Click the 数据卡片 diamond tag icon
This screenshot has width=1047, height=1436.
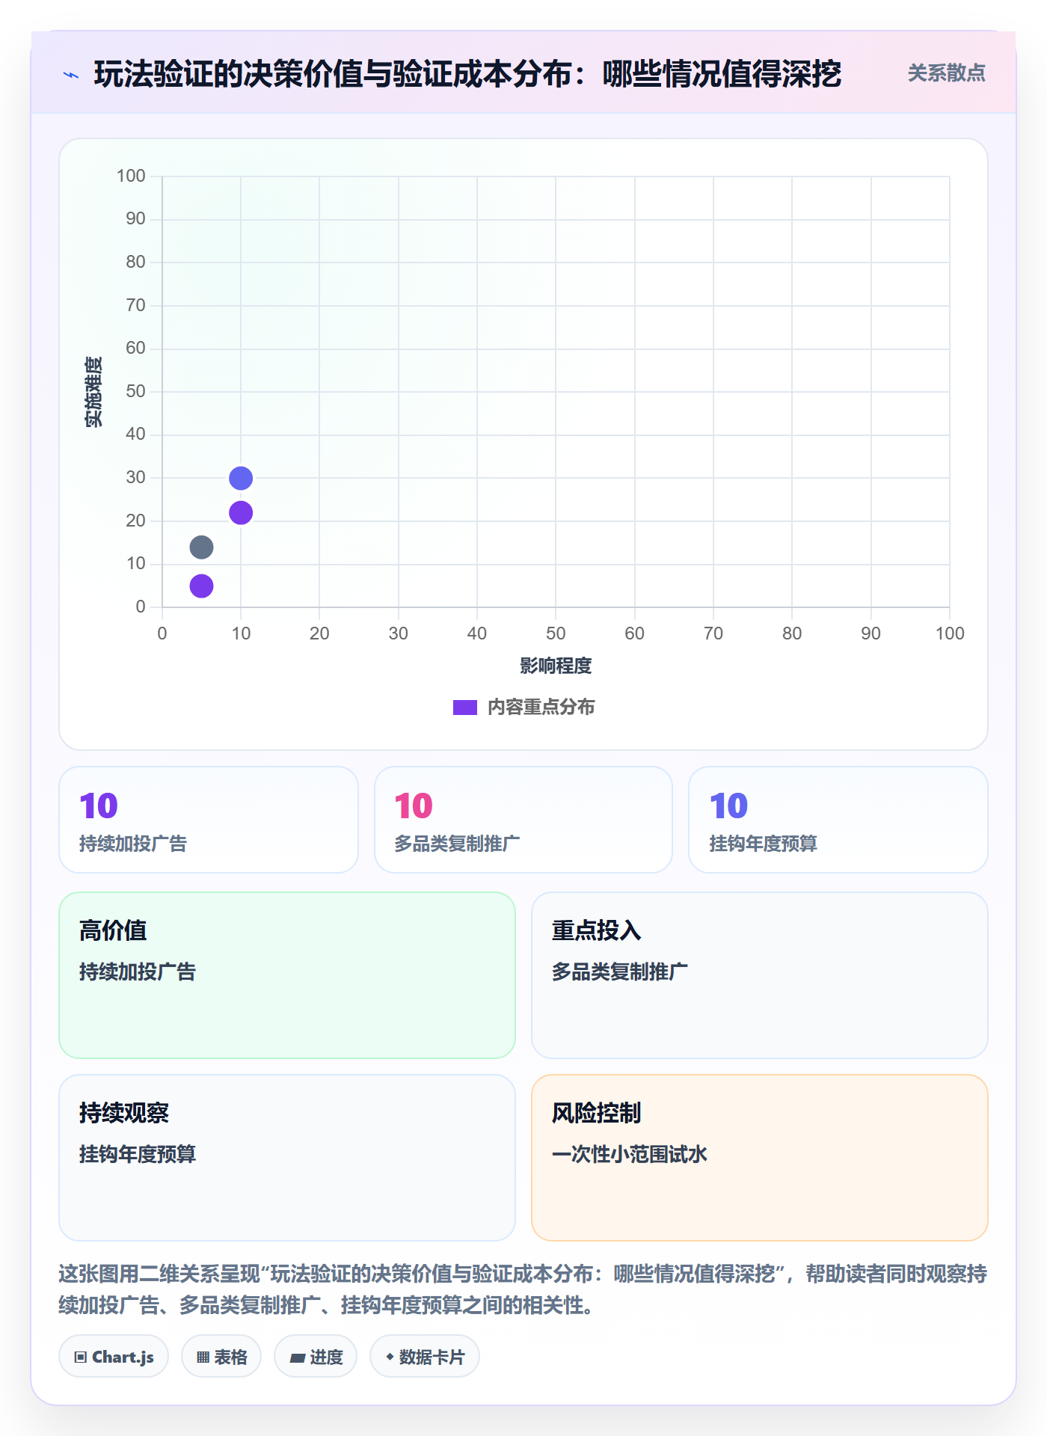pos(390,1356)
